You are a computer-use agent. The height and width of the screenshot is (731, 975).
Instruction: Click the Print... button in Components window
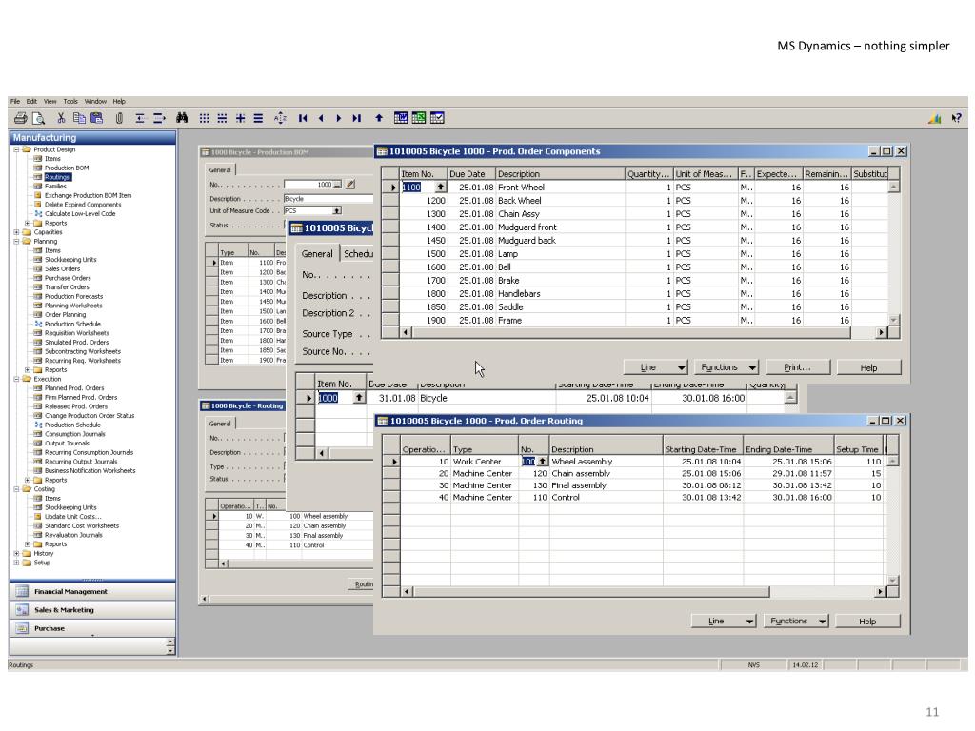(797, 367)
